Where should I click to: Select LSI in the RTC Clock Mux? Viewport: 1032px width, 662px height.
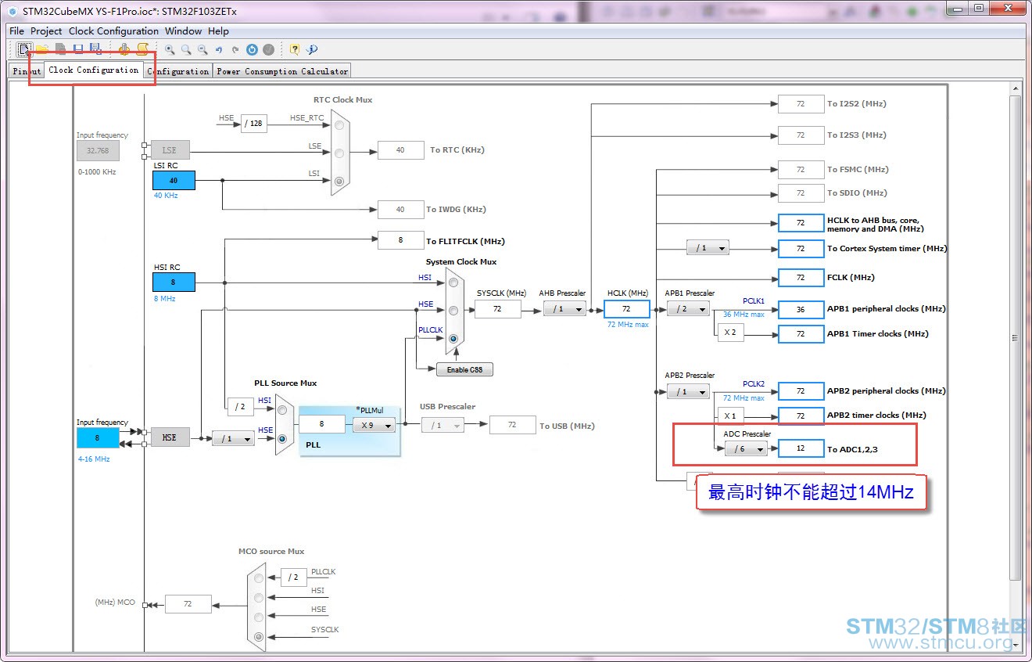coord(339,181)
